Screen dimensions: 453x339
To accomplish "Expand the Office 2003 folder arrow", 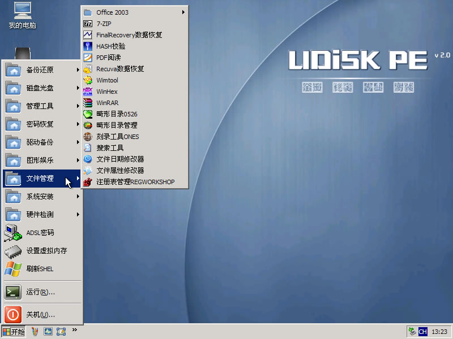I will 183,12.
